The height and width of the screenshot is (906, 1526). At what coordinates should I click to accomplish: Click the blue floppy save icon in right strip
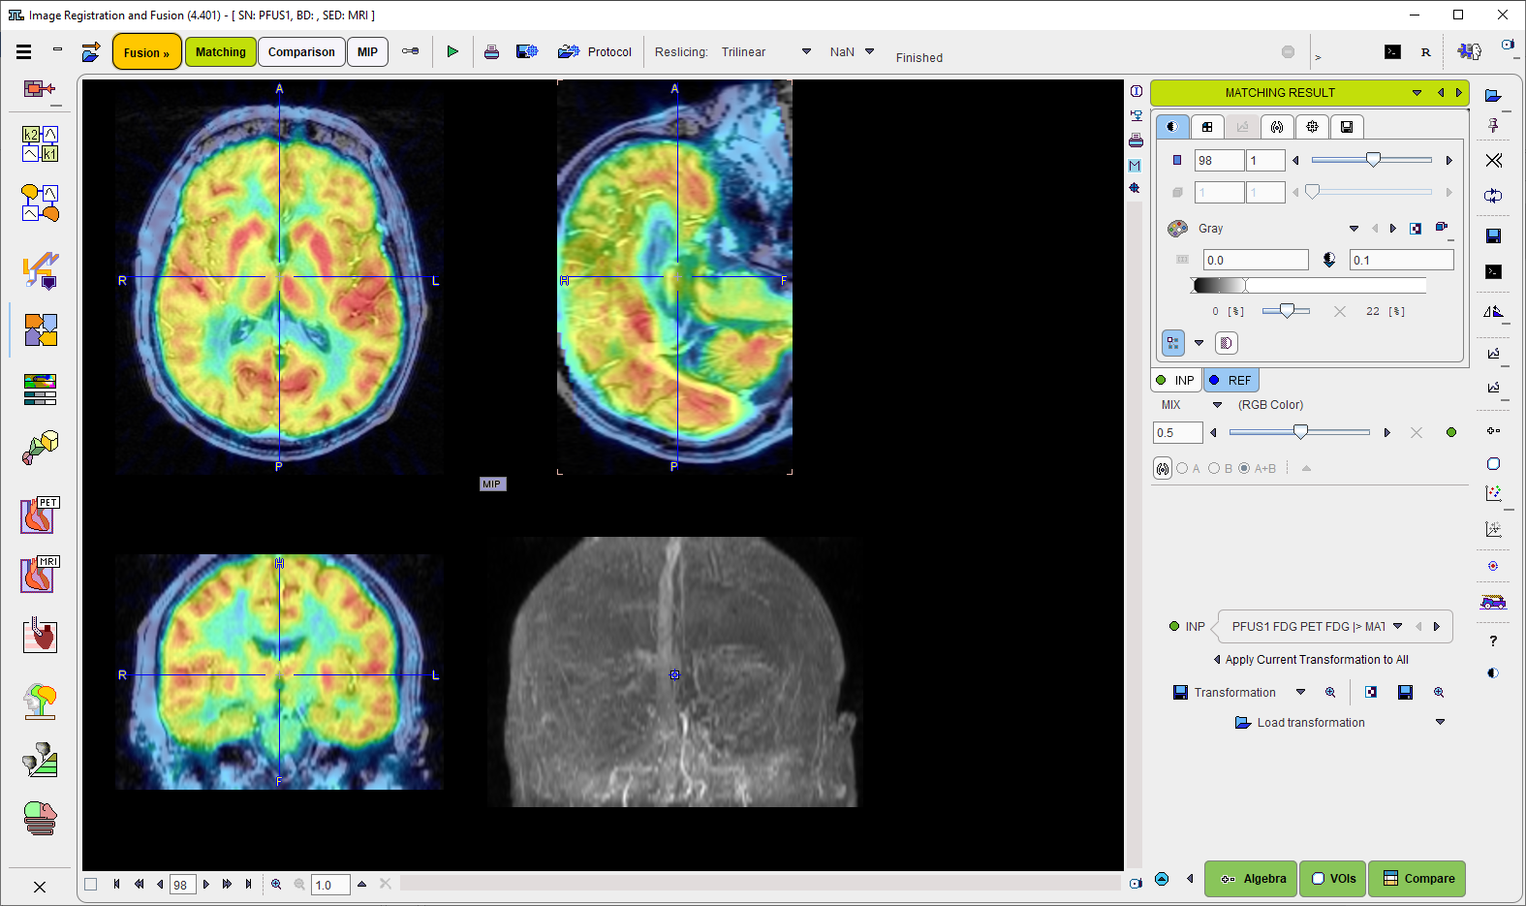click(x=1493, y=236)
